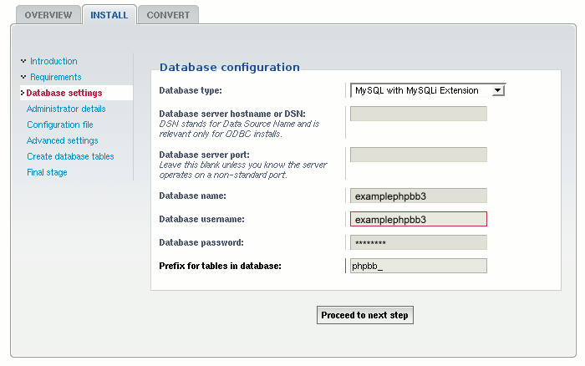The image size is (585, 366).
Task: Open the Configuration file step
Action: coord(59,125)
